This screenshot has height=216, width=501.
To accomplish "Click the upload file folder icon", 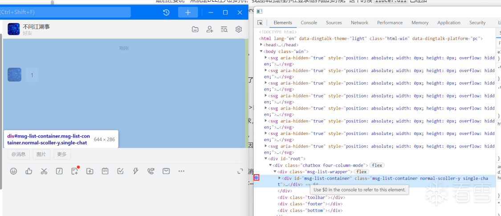I will (x=90, y=171).
